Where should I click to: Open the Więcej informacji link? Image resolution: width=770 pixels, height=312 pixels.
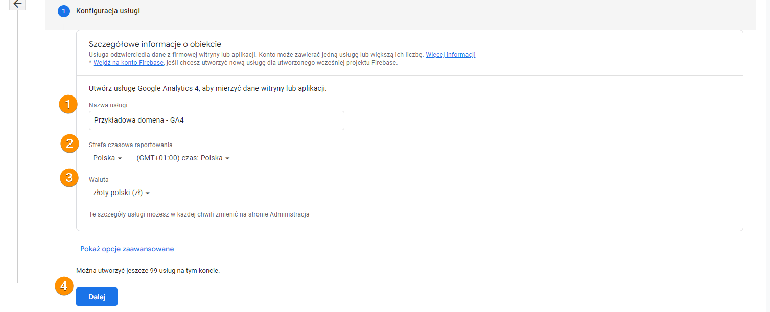[450, 55]
